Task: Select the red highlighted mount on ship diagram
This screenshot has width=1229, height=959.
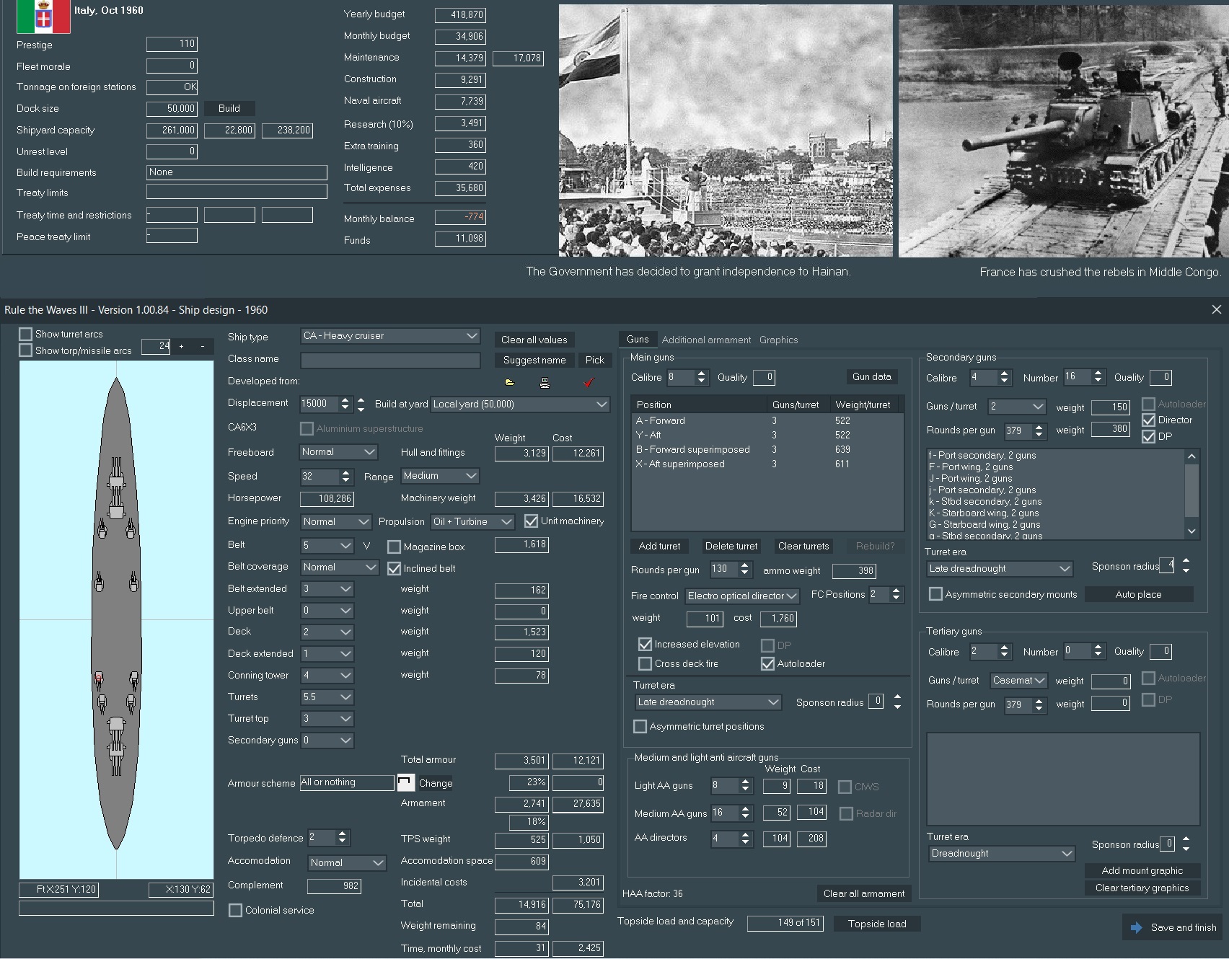Action: coord(100,678)
